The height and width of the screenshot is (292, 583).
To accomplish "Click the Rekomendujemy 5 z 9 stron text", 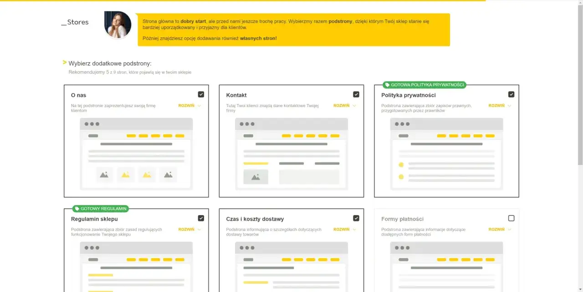I will click(x=130, y=72).
